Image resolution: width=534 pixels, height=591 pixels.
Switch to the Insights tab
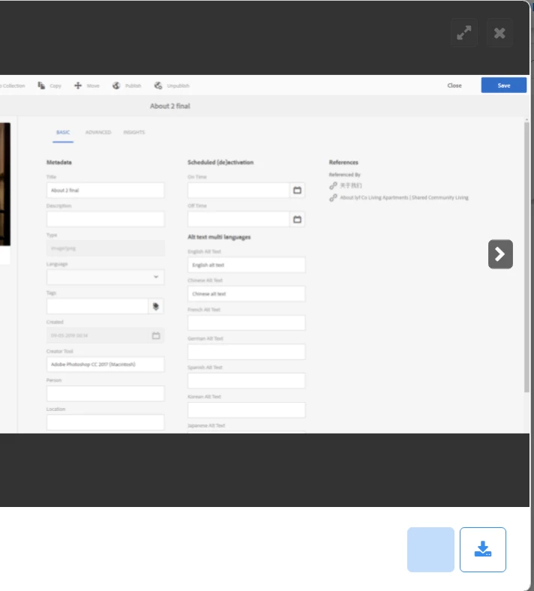133,132
